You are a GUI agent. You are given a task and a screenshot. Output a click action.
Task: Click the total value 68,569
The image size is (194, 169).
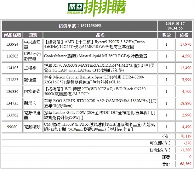186,164
